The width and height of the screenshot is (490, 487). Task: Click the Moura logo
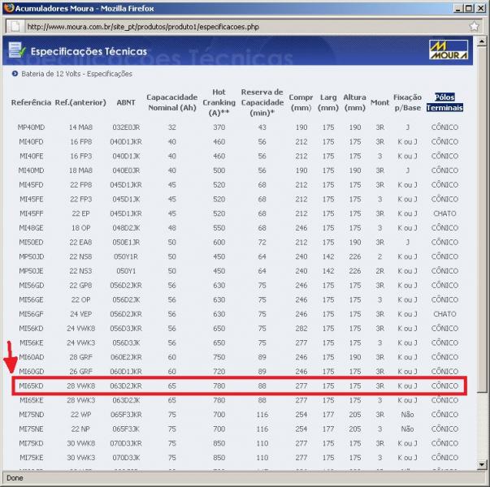449,50
